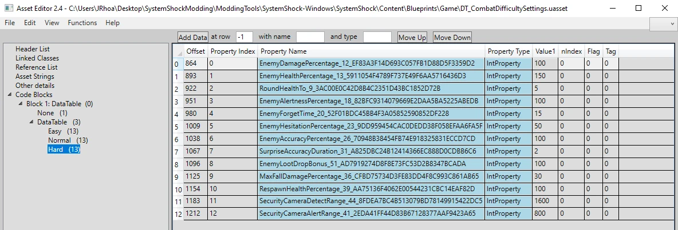
Task: Open the Edit menu
Action: click(x=30, y=23)
